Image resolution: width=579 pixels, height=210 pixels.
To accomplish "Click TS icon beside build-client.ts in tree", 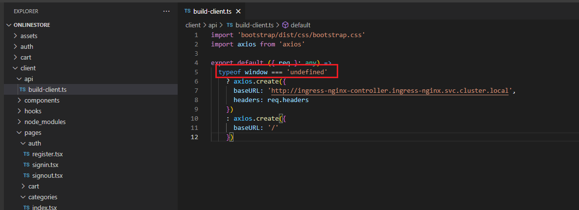I will click(x=23, y=89).
